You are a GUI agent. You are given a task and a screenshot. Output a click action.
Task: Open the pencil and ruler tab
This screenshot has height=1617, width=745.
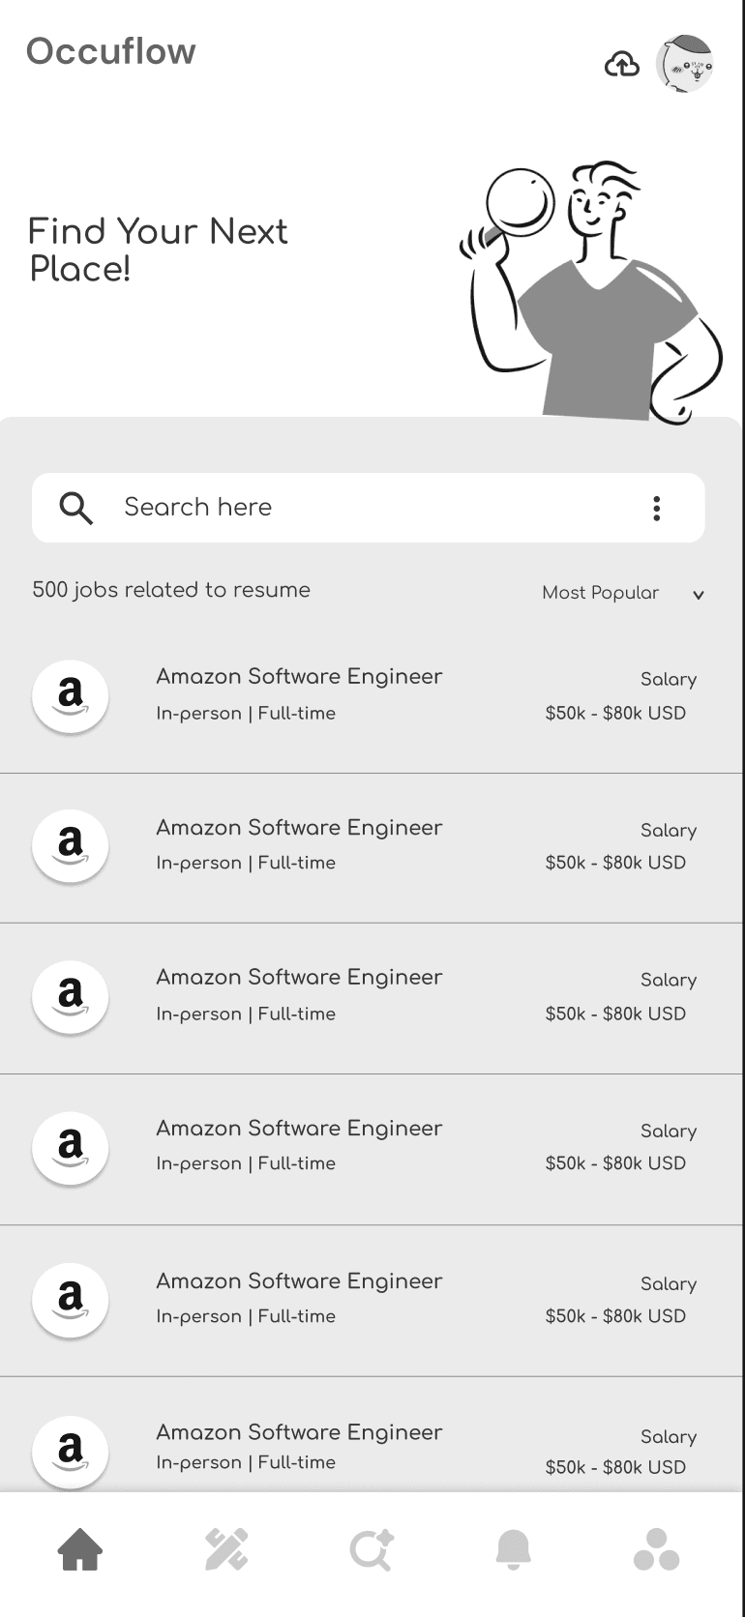click(226, 1549)
